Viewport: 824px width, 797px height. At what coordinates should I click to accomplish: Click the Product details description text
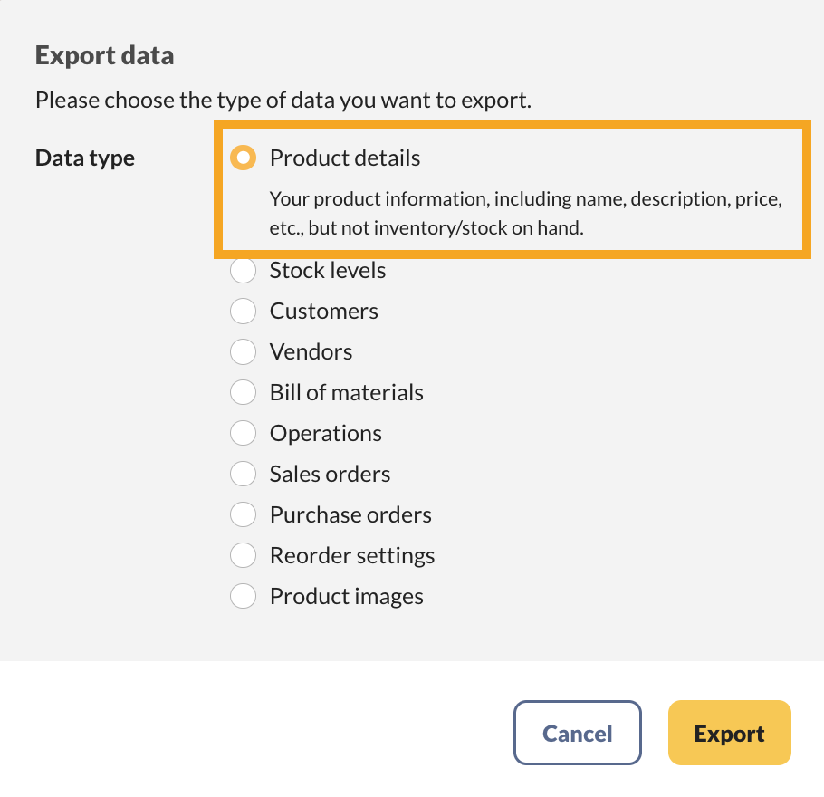coord(525,213)
